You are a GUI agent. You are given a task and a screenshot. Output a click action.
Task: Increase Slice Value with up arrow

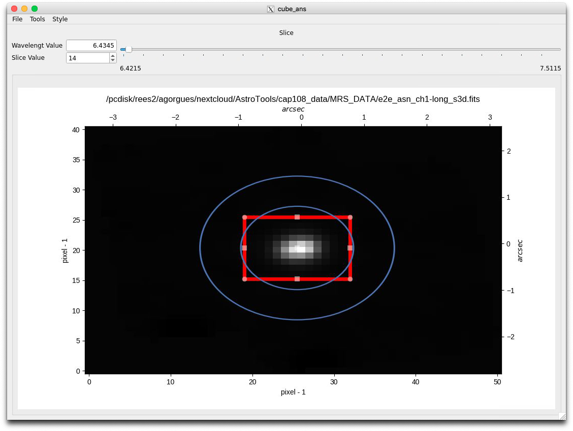tap(113, 55)
